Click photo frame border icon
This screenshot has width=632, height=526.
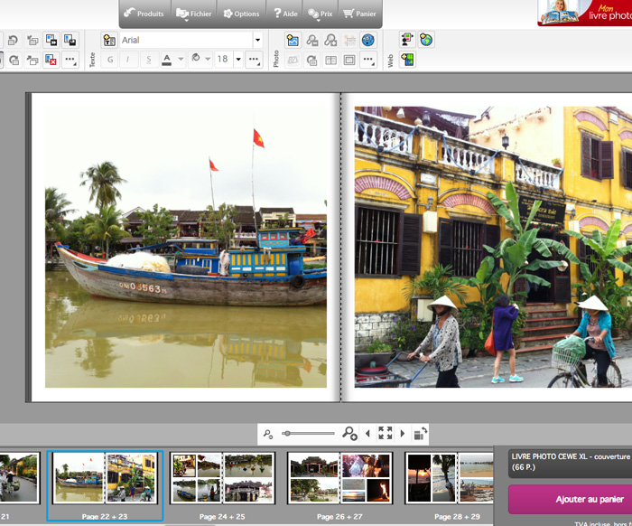pyautogui.click(x=349, y=61)
